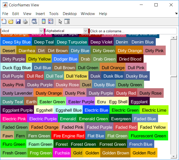
Task: Click the Link Plot toolbar icon
Action: tap(34, 22)
